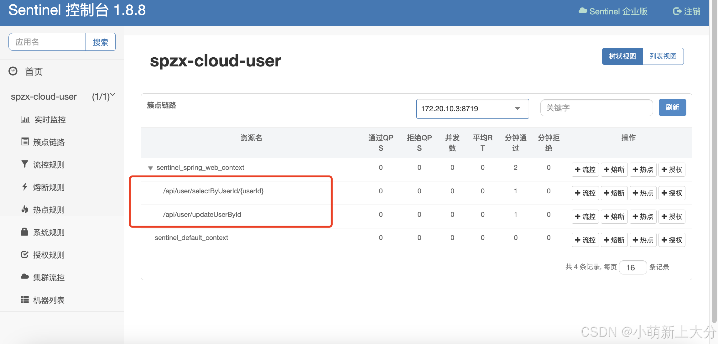Click the check-square icon for 授权规则
This screenshot has height=344, width=718.
[25, 254]
